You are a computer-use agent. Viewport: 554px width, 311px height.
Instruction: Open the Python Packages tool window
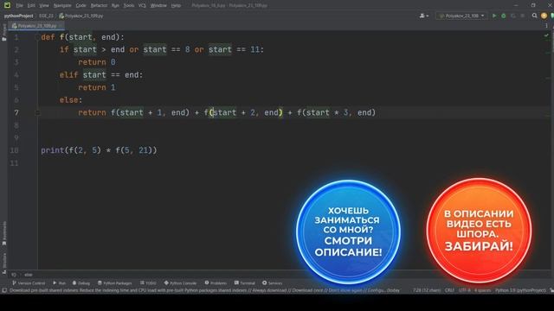pos(115,283)
